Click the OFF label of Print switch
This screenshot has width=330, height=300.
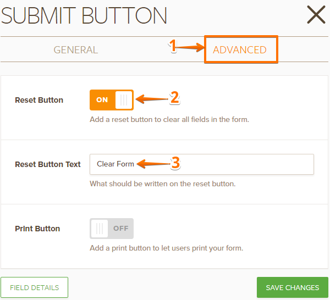tap(120, 228)
